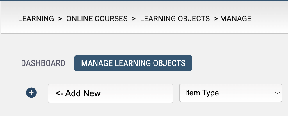Click the arrow separator before MANAGE breadcrumb
The width and height of the screenshot is (288, 116).
pos(216,19)
